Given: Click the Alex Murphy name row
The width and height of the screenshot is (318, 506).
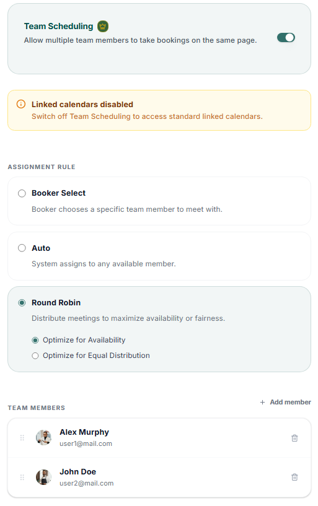Looking at the screenshot, I should [x=159, y=438].
